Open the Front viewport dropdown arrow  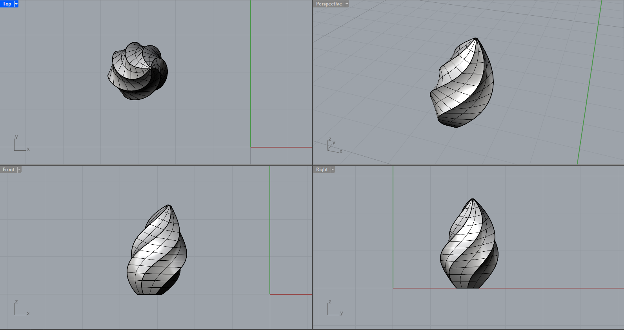(19, 170)
